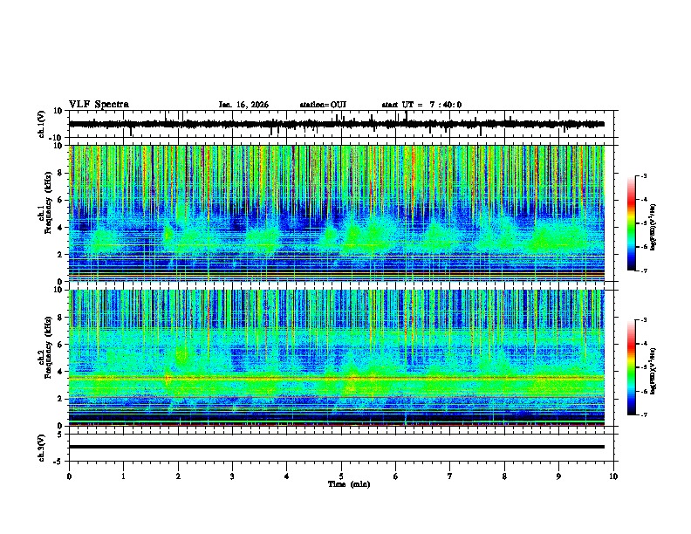The image size is (691, 534).
Task: Click the 'VLF Spectra' title text
Action: point(99,105)
